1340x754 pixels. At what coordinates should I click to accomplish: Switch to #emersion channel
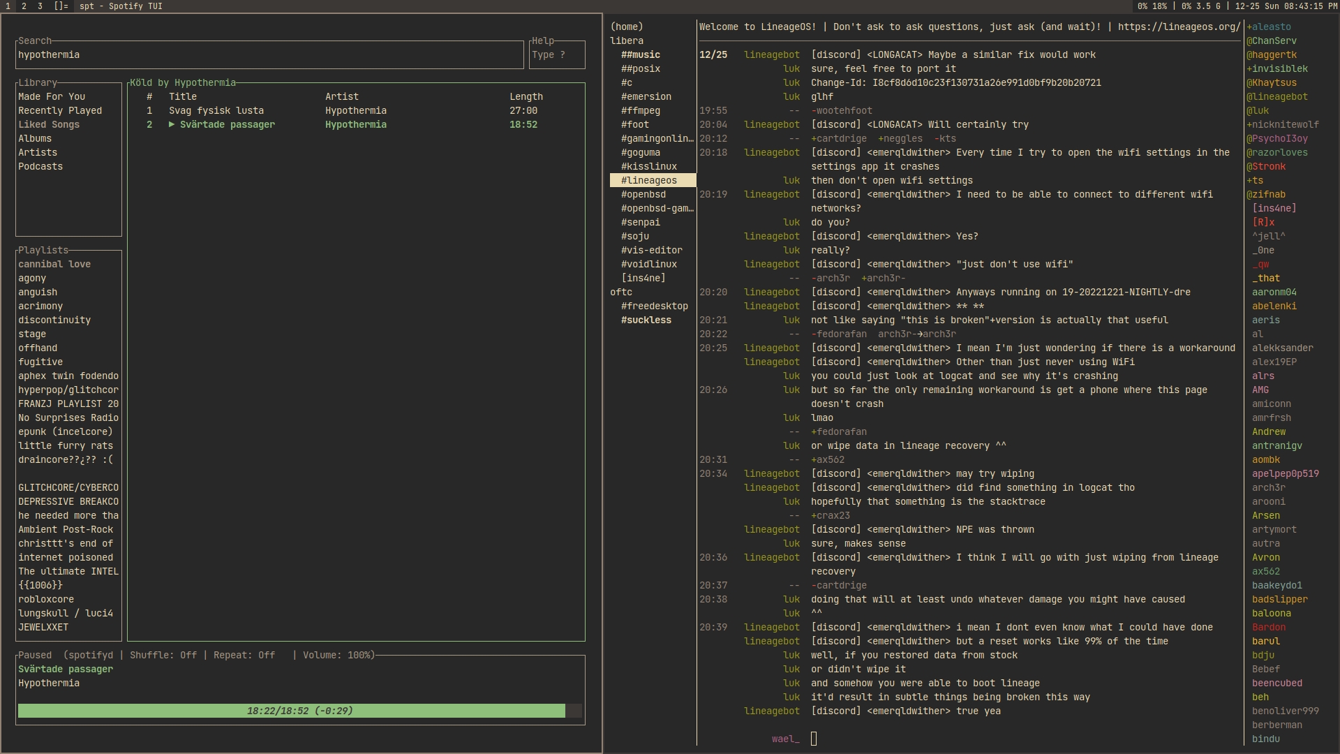tap(646, 96)
